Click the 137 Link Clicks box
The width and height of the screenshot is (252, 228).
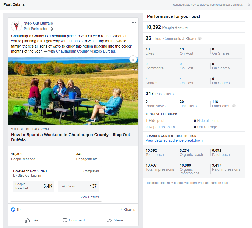(78, 186)
